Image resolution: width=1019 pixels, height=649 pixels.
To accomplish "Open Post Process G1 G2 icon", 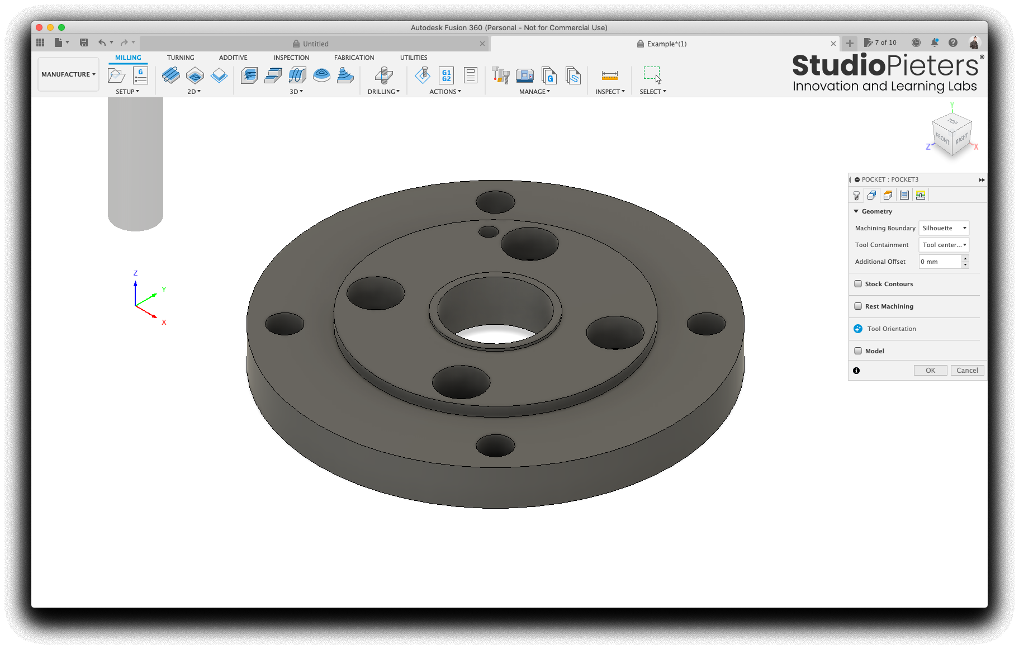I will coord(446,75).
